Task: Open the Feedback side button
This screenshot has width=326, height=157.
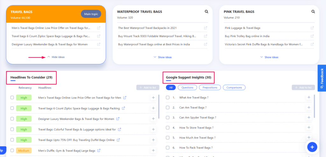Action: pos(322,78)
